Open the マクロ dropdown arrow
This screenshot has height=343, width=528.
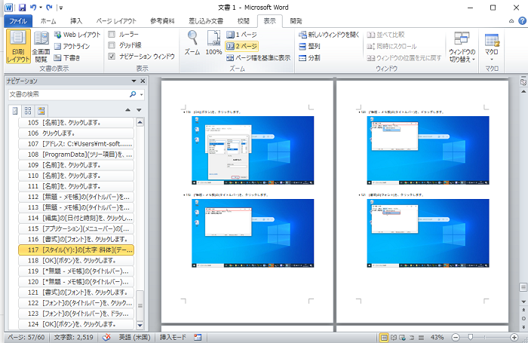click(x=492, y=60)
